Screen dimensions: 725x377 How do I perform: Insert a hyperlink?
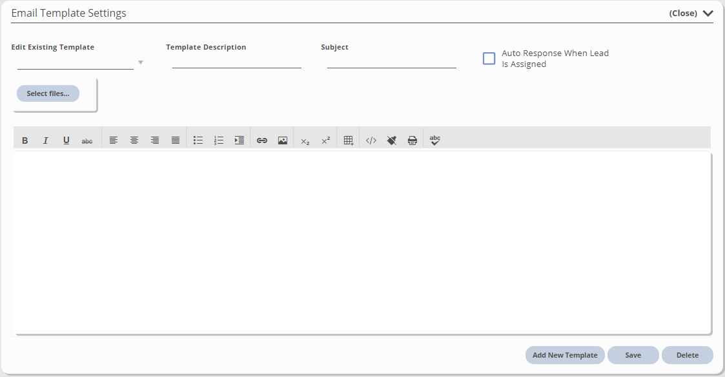pyautogui.click(x=262, y=140)
